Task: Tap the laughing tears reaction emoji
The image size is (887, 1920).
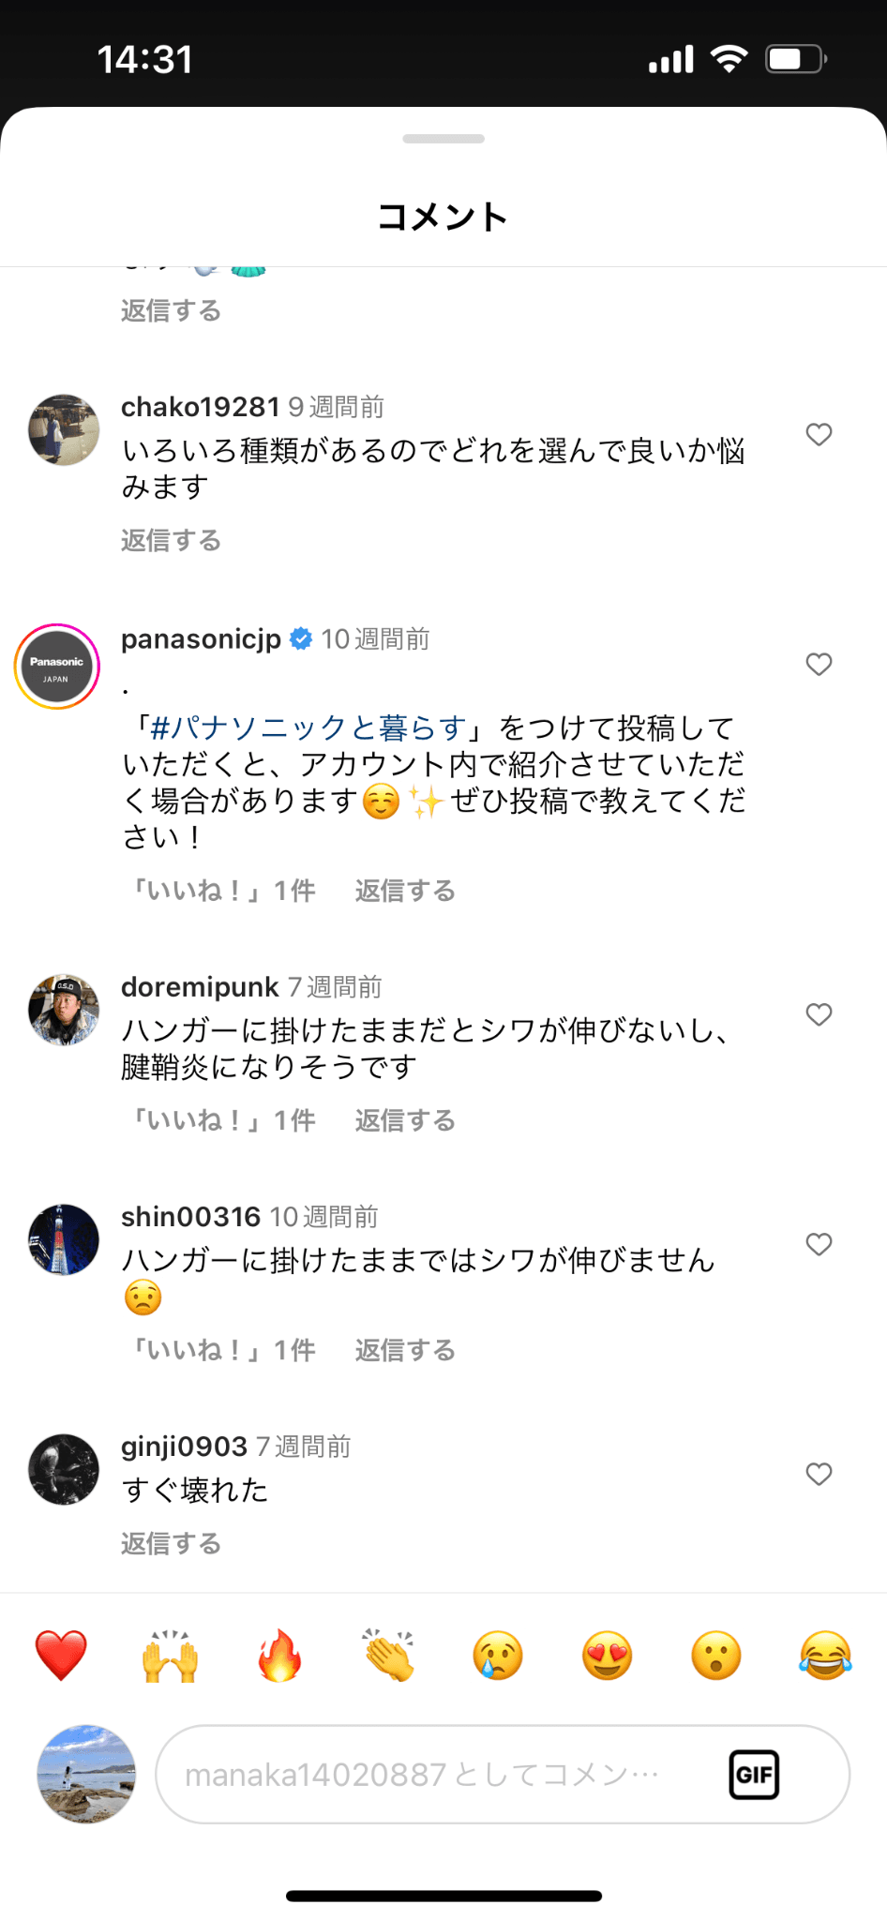Action: coord(825,1655)
